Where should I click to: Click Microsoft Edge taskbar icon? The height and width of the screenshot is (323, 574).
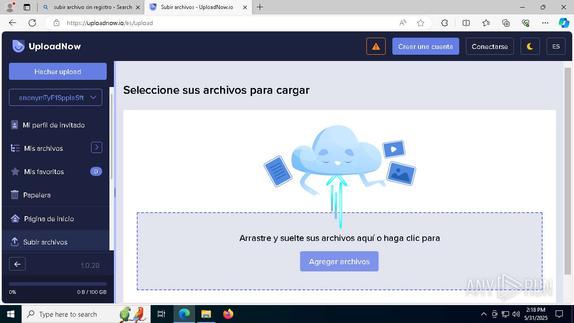point(184,314)
